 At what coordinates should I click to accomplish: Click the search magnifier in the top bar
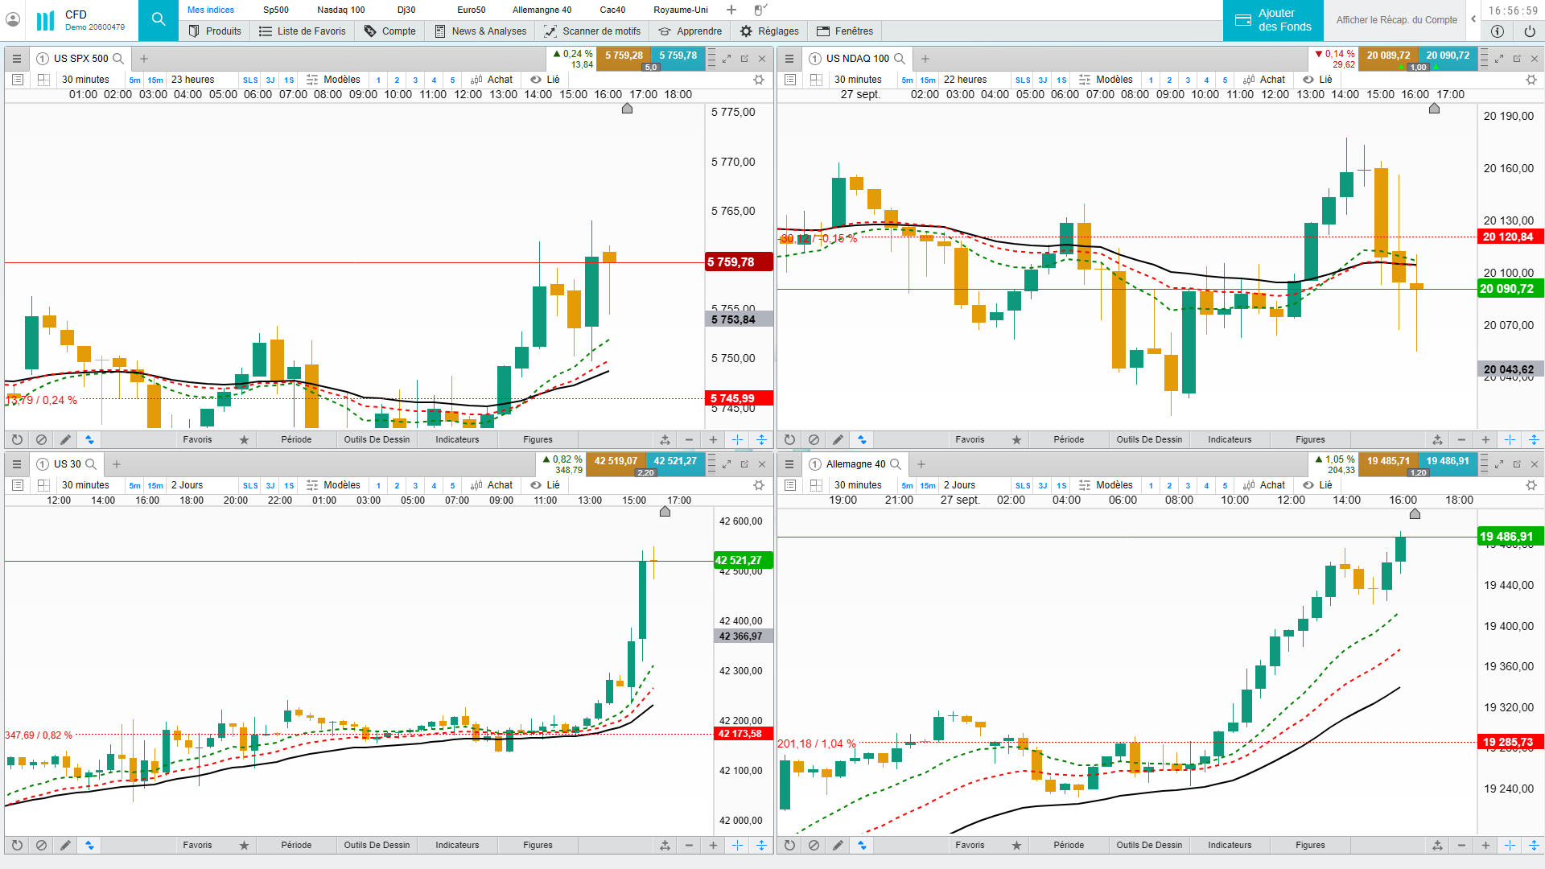pos(159,20)
